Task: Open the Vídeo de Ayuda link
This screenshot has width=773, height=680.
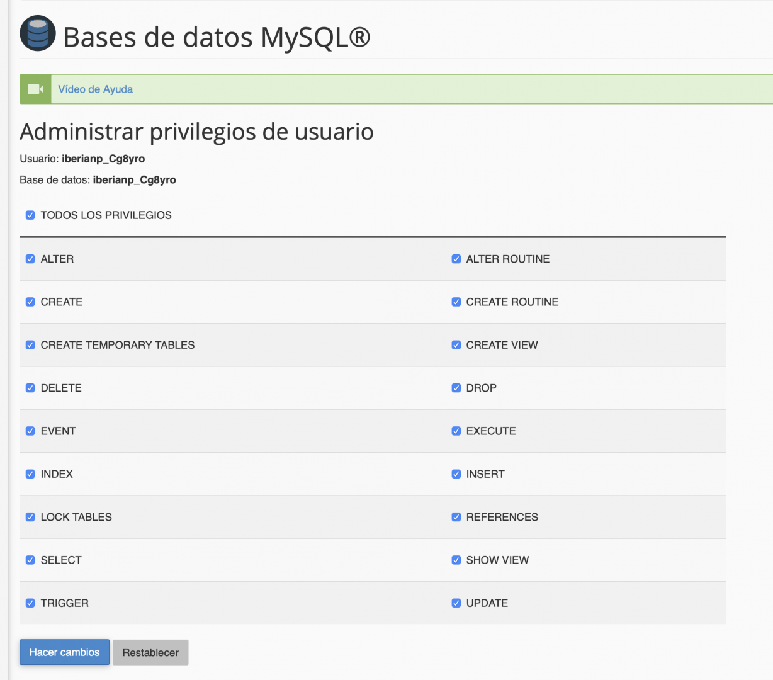Action: tap(96, 89)
